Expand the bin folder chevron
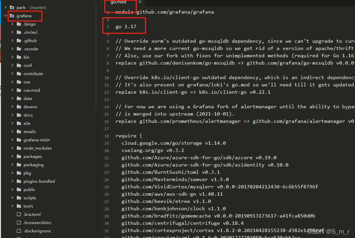The height and width of the screenshot is (238, 355). 13,57
